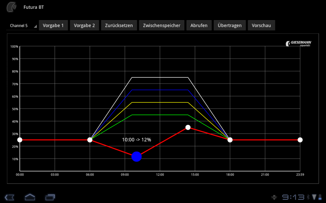Image resolution: width=326 pixels, height=203 pixels.
Task: Select the curve point at 06:00
Action: (x=90, y=140)
